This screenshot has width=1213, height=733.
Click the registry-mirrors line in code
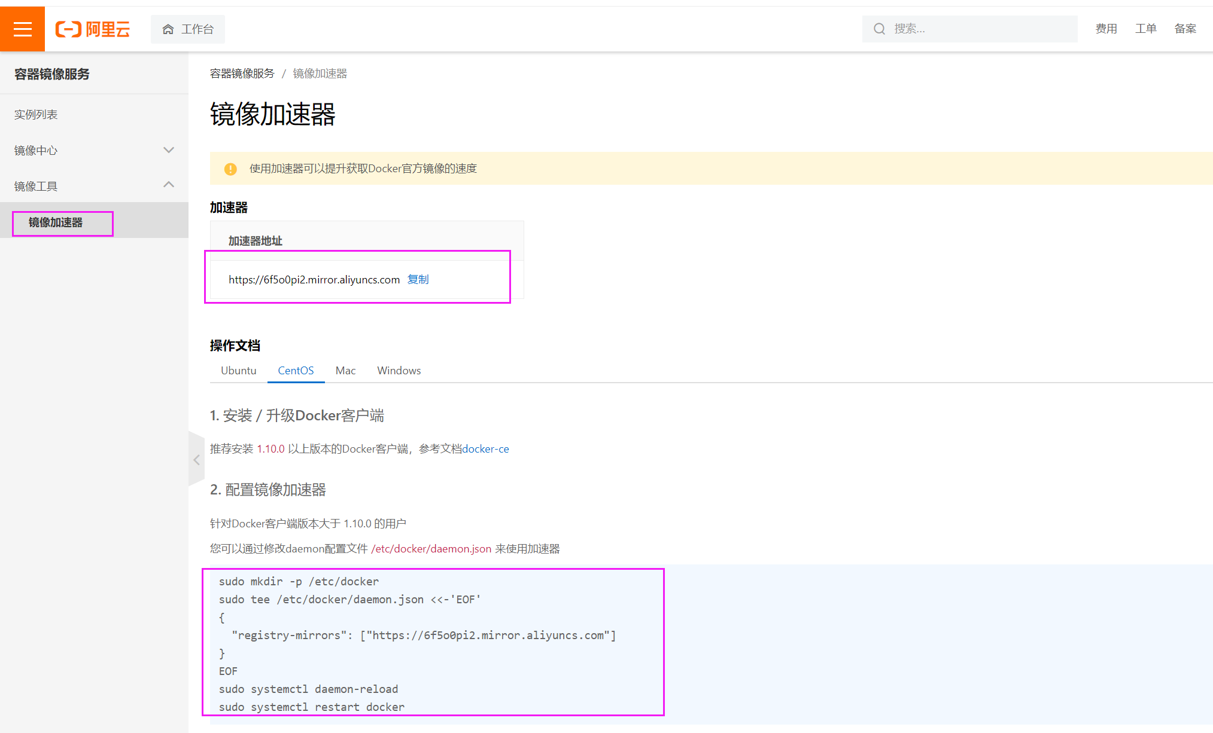pos(424,636)
